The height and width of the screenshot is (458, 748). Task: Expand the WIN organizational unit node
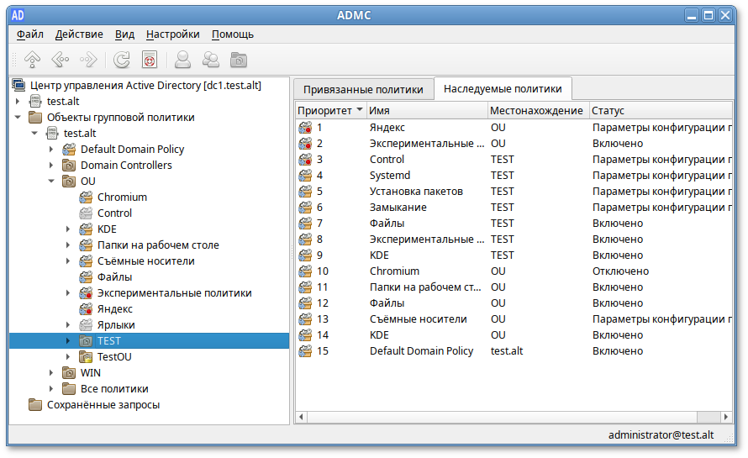point(51,373)
